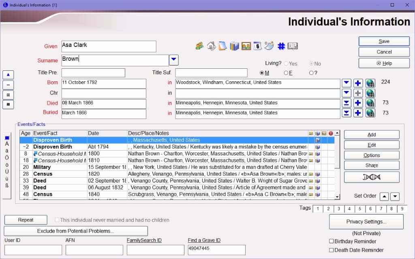Open the Address house icon

click(211, 46)
